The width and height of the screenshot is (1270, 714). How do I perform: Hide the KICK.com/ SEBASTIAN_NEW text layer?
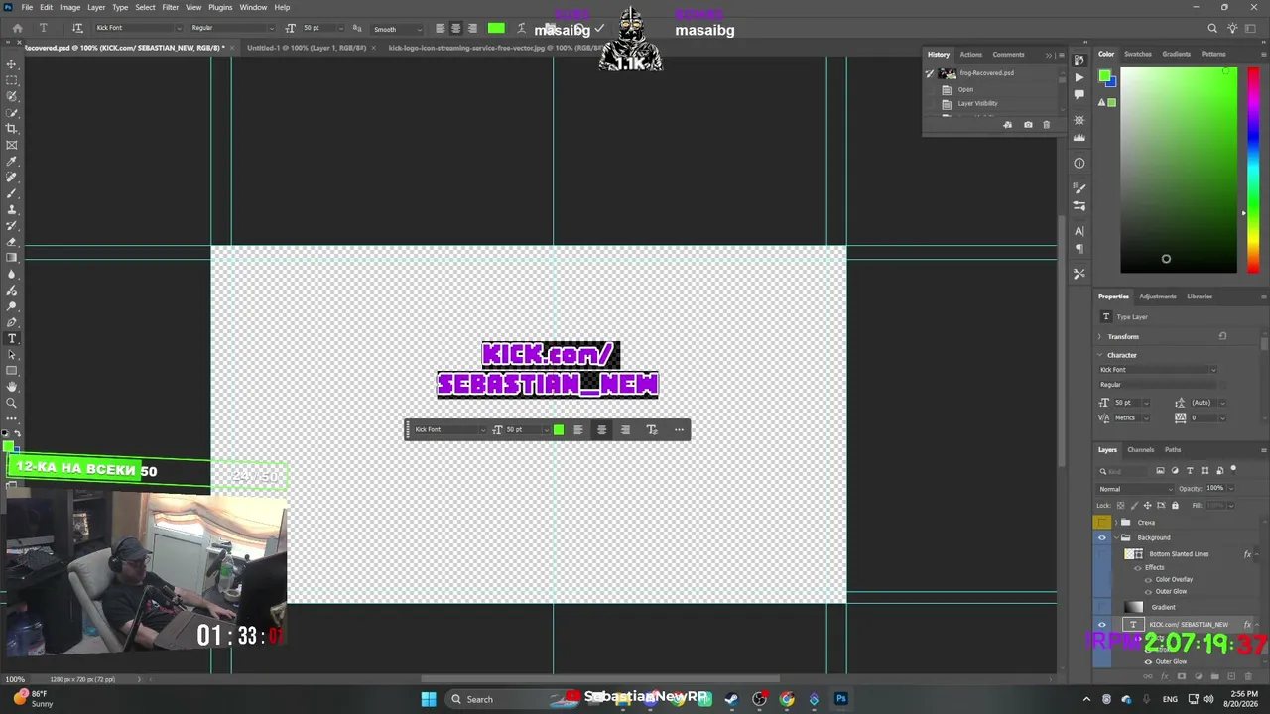click(1101, 624)
